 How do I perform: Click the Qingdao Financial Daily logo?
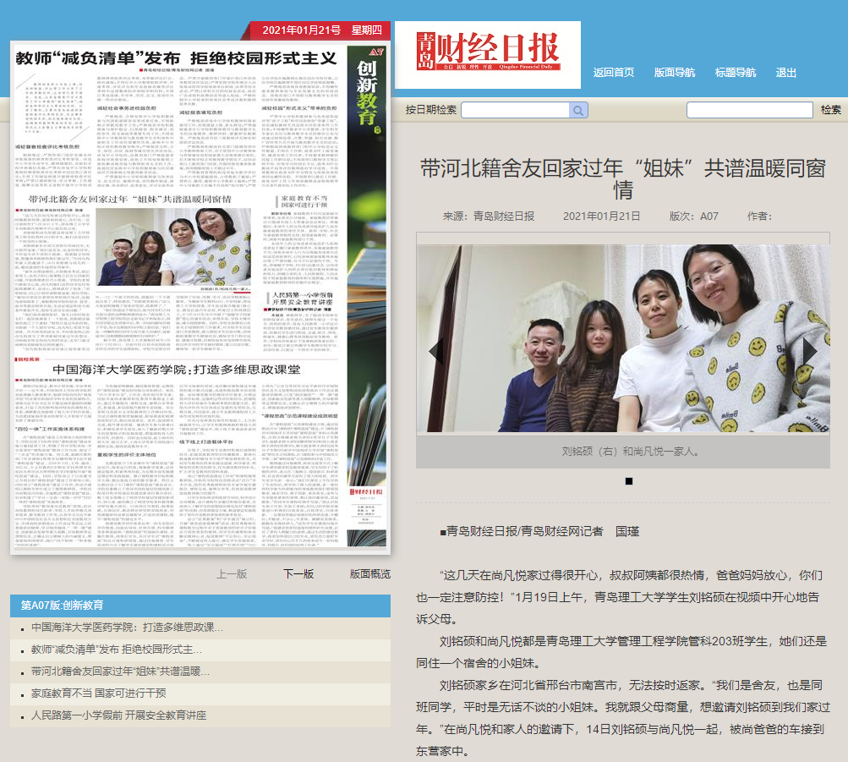coord(488,55)
